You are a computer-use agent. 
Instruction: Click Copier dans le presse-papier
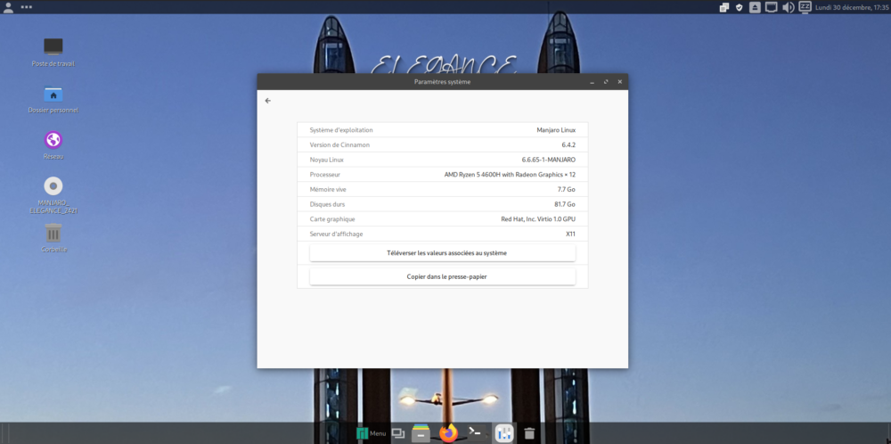443,277
